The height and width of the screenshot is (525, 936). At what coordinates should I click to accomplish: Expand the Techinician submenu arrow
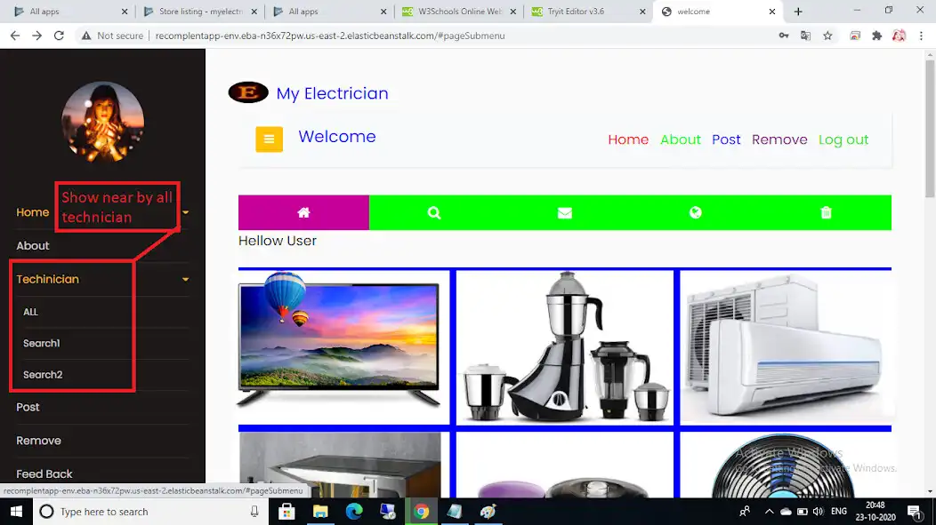pyautogui.click(x=186, y=279)
